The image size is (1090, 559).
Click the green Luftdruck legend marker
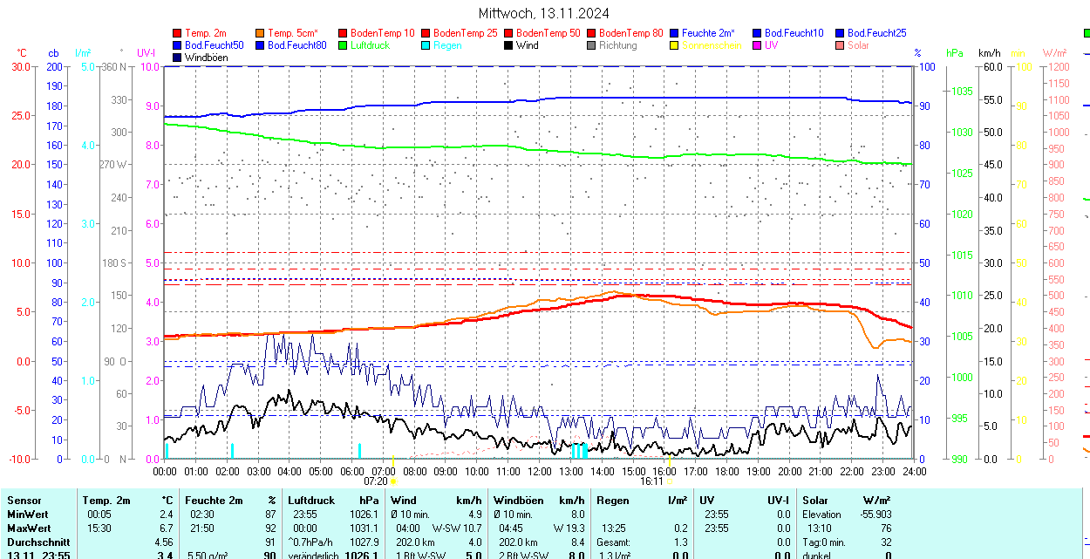343,45
